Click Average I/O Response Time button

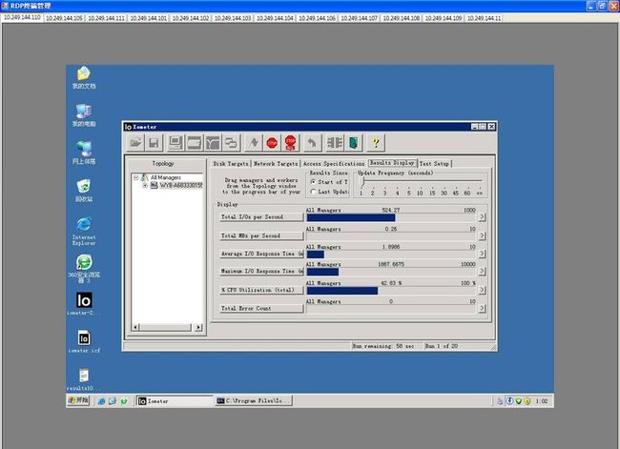[x=261, y=254]
